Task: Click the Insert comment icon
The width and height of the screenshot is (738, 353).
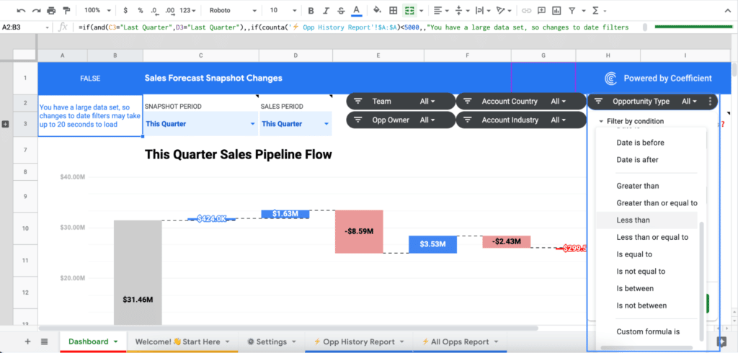Action: coord(542,10)
